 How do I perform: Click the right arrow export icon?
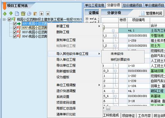48,14
